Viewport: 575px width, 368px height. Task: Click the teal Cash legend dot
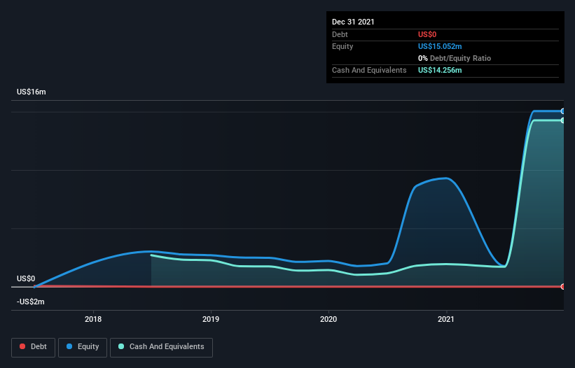coord(121,346)
